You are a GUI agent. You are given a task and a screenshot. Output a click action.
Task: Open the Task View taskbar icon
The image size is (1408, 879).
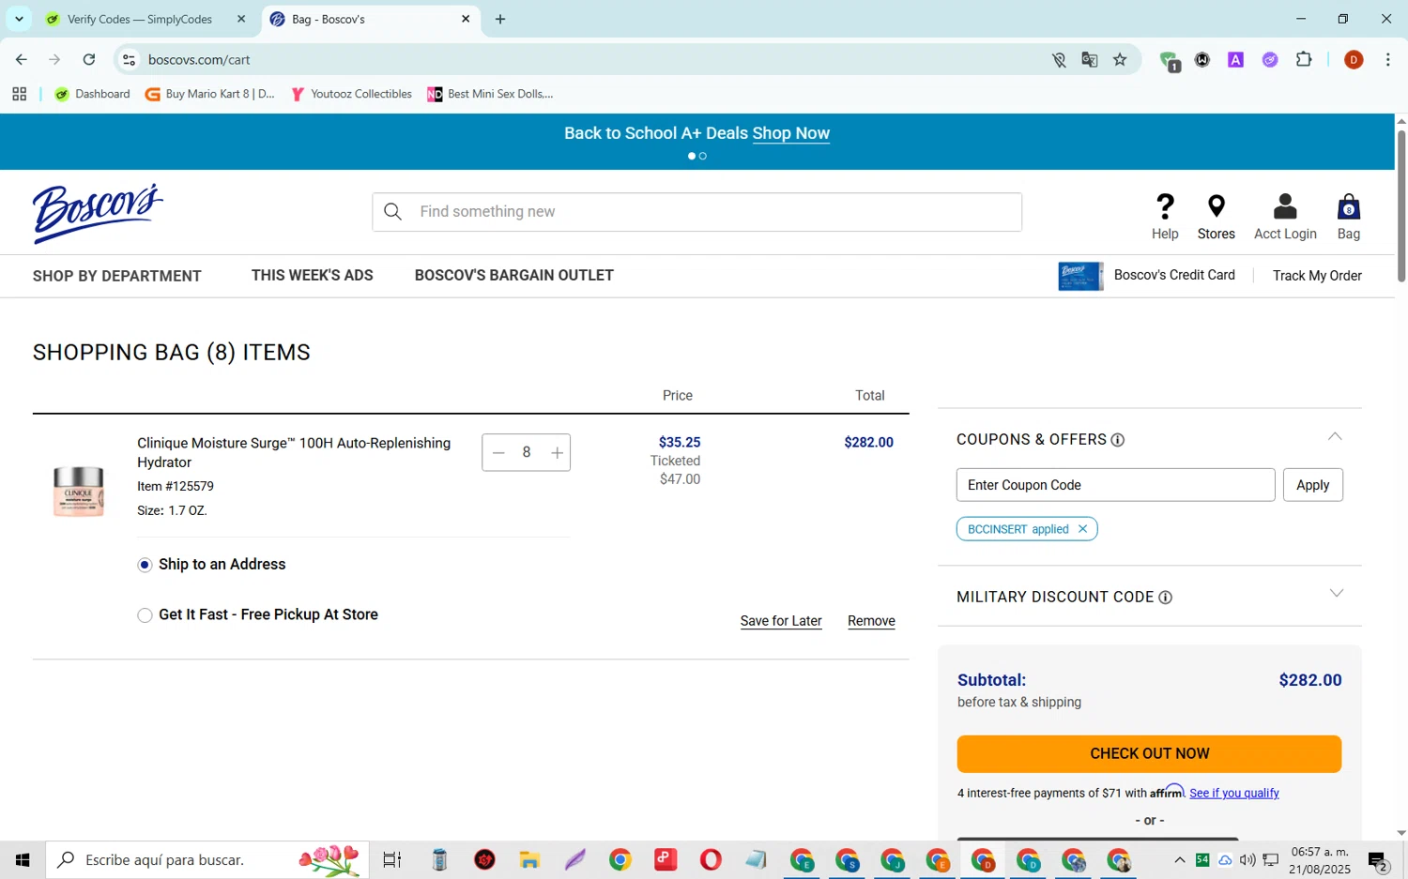click(392, 860)
